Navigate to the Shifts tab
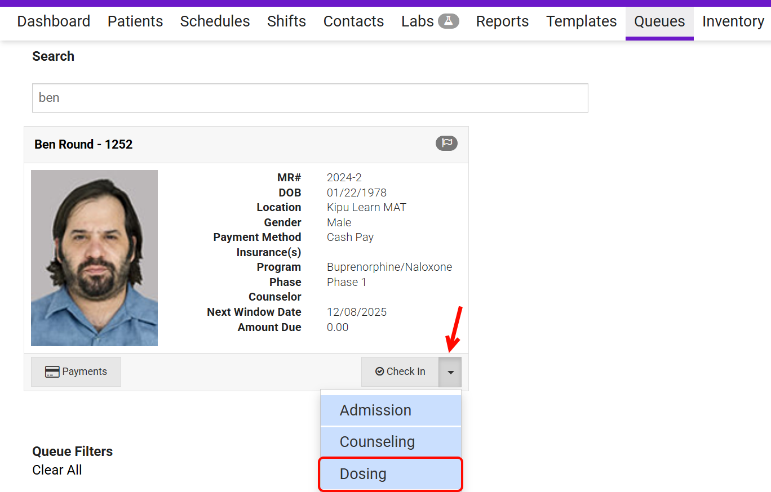This screenshot has height=492, width=771. (286, 21)
